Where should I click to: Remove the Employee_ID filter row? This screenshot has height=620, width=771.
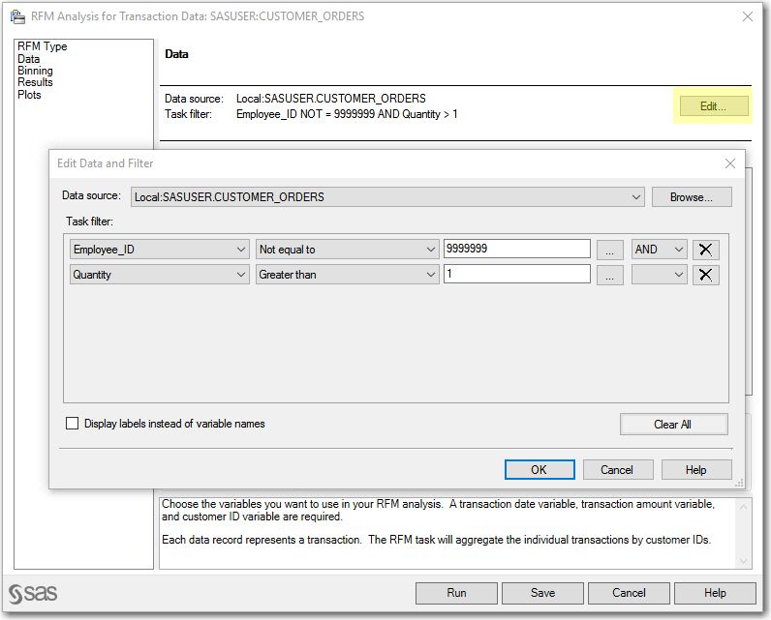(705, 250)
